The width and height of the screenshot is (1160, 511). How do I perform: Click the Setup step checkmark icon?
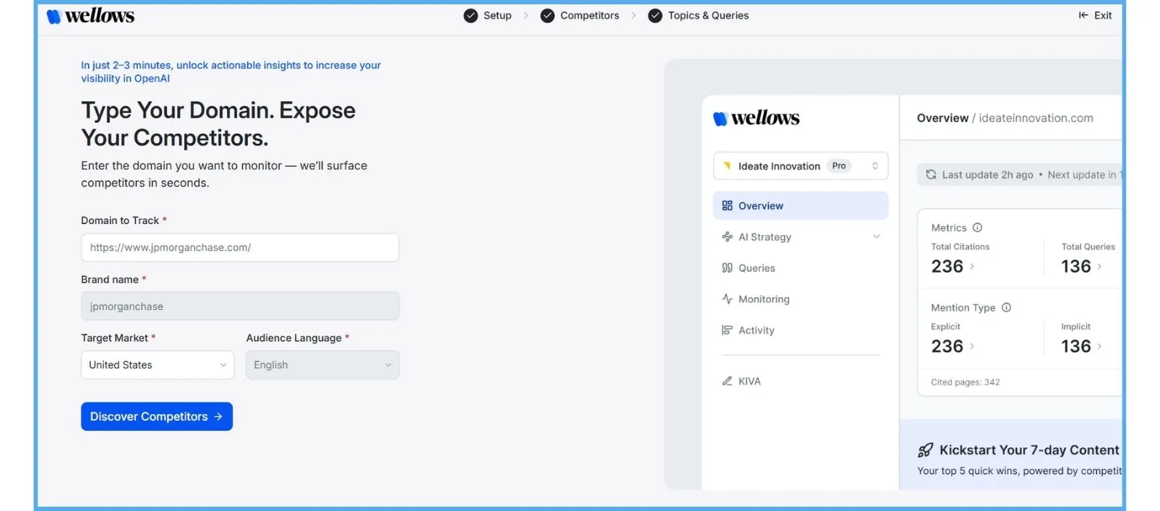pyautogui.click(x=471, y=16)
